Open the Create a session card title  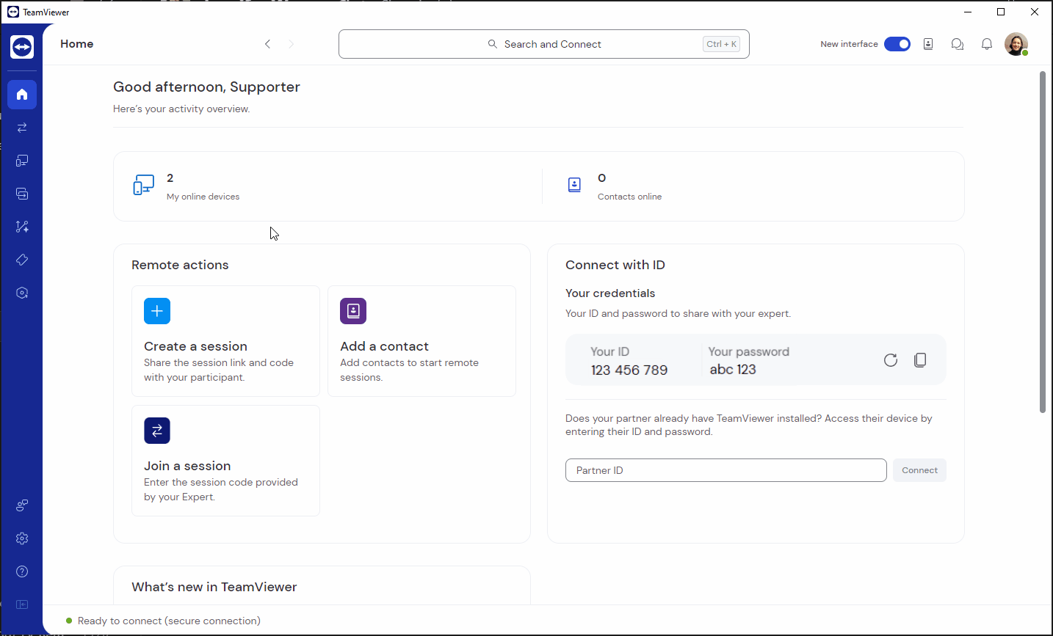click(x=195, y=346)
